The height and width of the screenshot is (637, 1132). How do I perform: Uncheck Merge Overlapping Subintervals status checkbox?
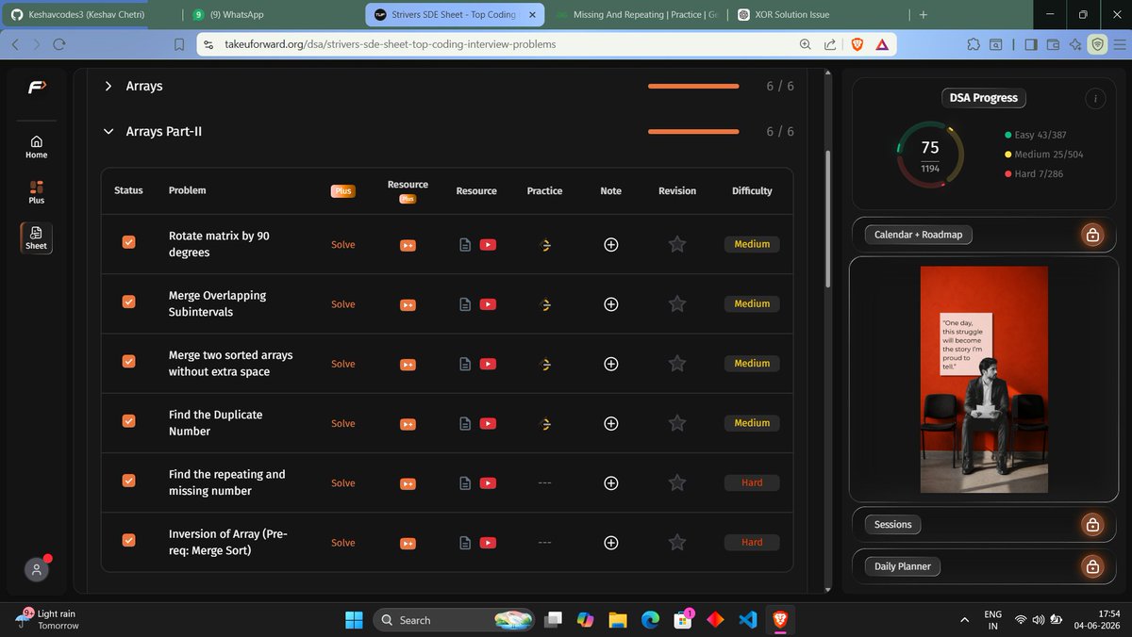[129, 302]
